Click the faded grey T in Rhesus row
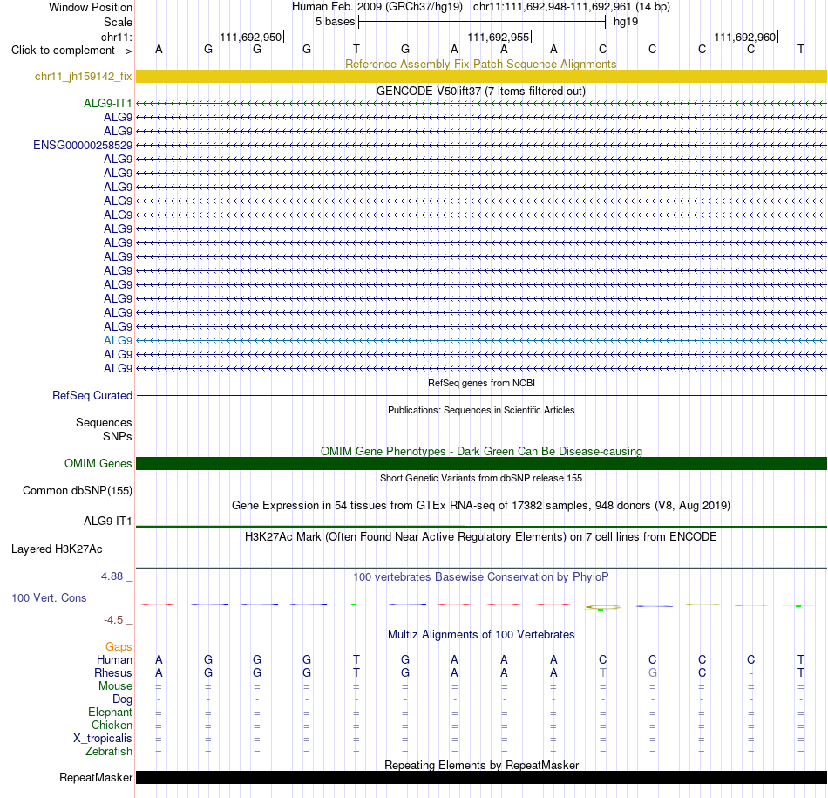This screenshot has height=798, width=828. point(602,672)
